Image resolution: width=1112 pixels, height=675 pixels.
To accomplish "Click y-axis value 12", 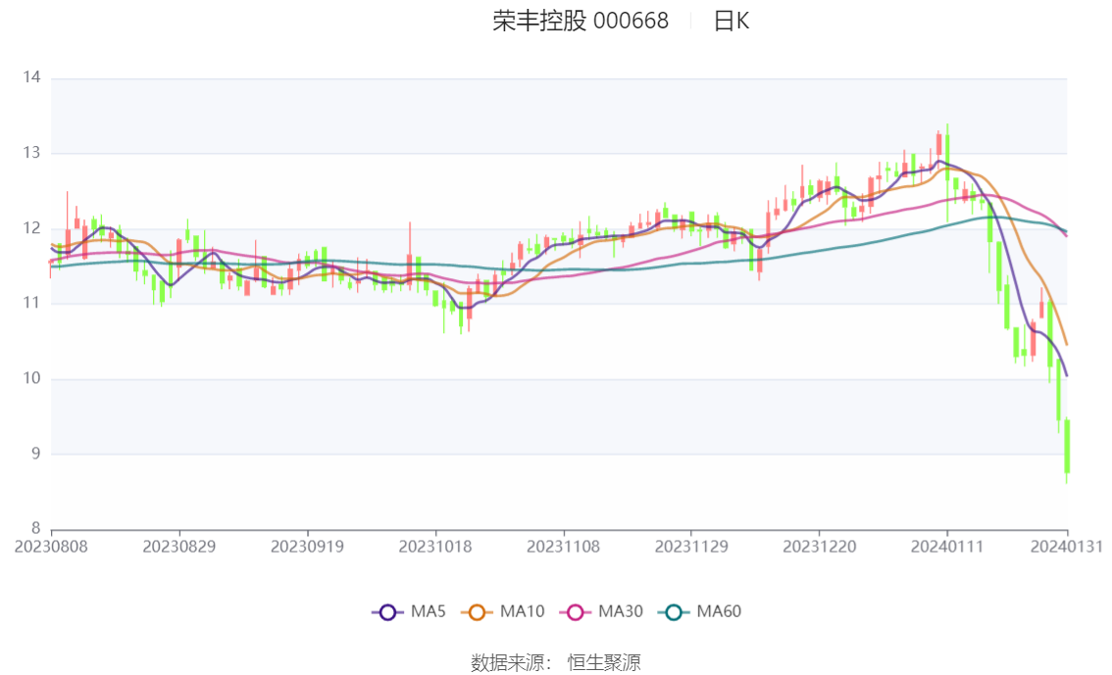I will (x=31, y=228).
